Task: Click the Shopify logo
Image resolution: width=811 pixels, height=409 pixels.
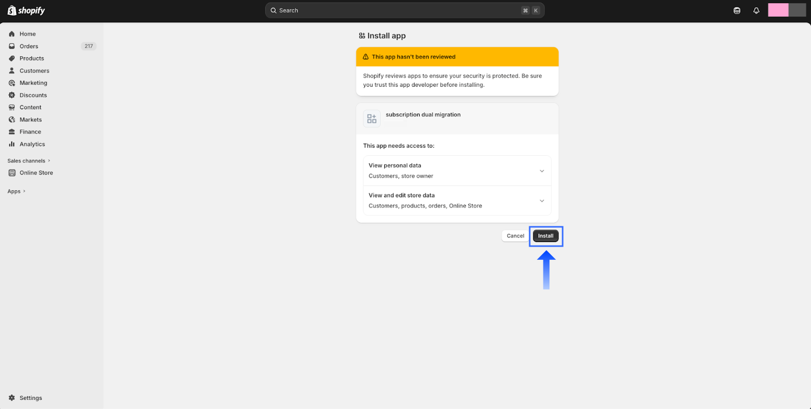Action: 26,10
